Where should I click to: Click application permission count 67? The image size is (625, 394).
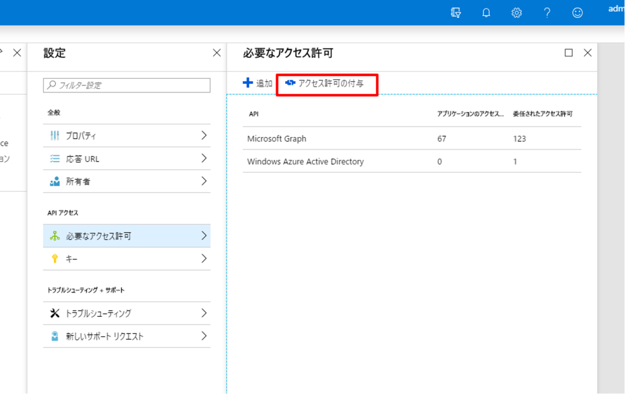point(442,139)
